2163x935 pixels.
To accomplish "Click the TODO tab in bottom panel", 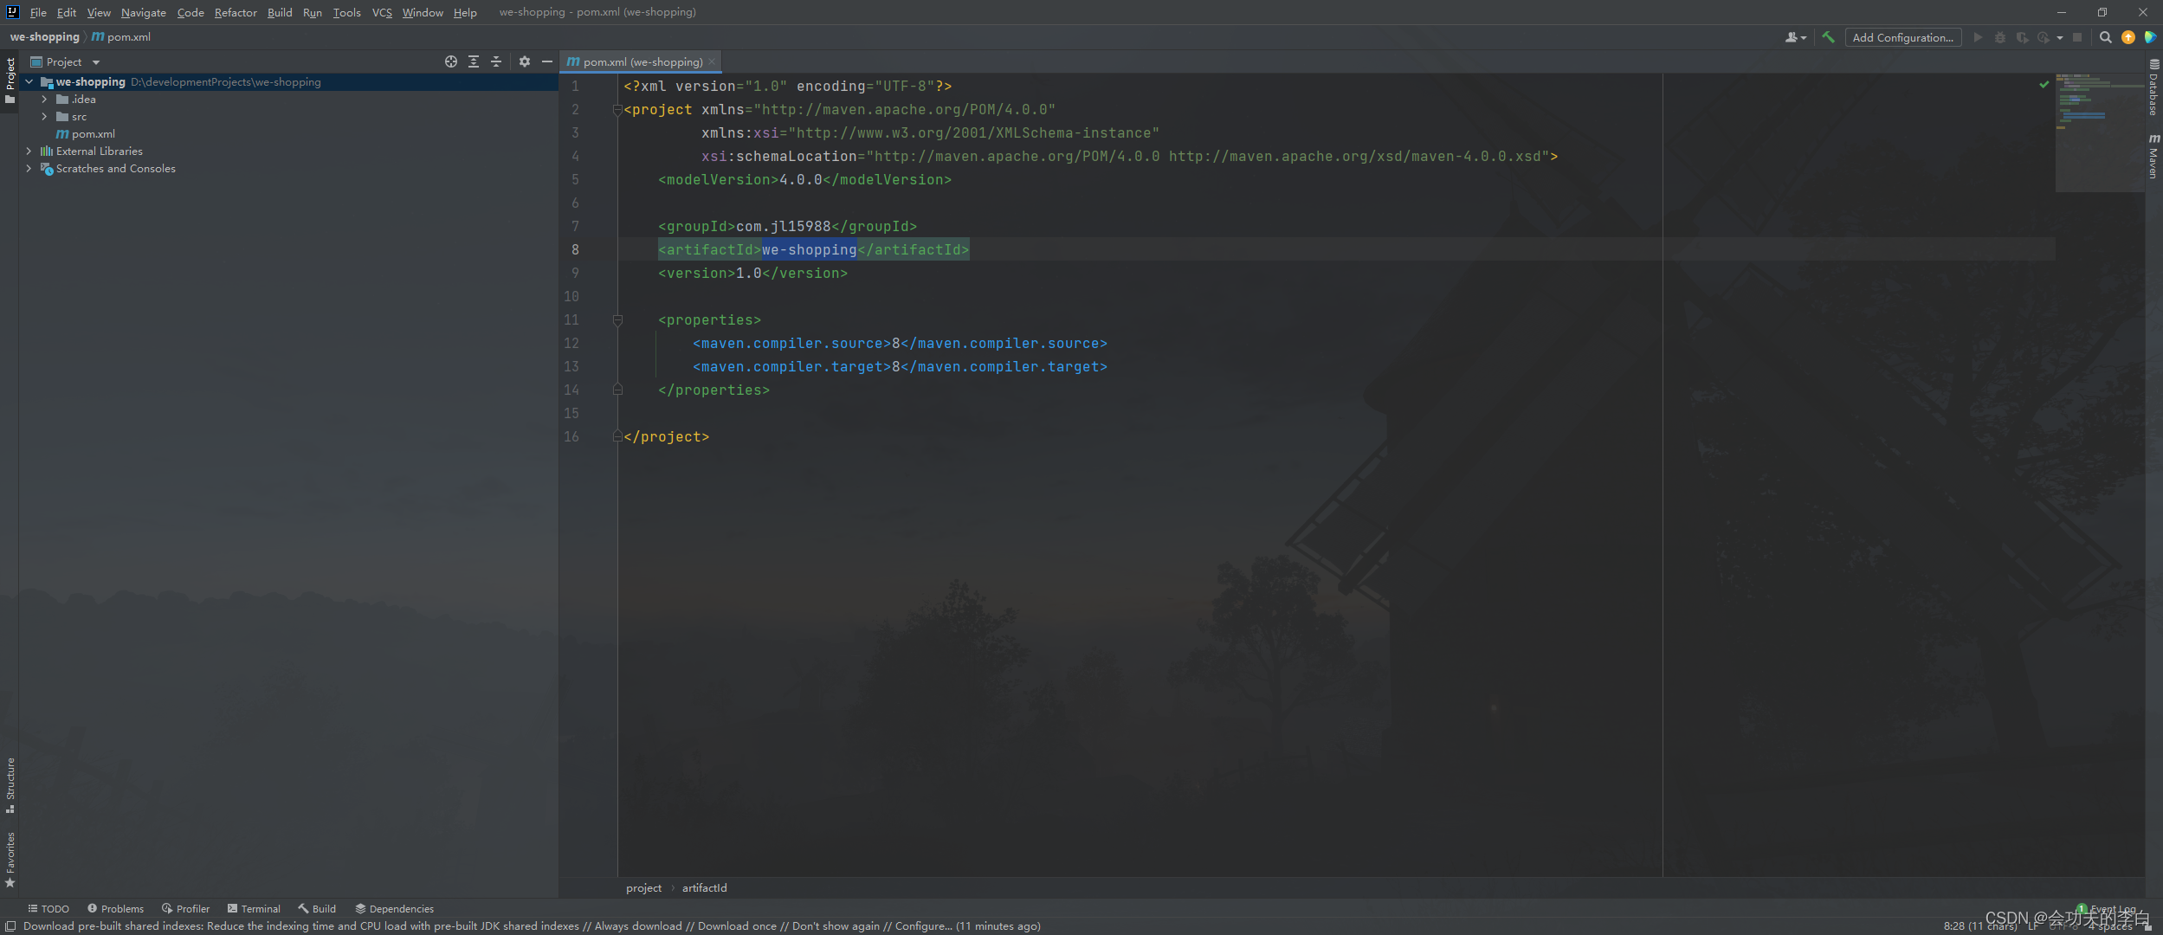I will [x=49, y=907].
